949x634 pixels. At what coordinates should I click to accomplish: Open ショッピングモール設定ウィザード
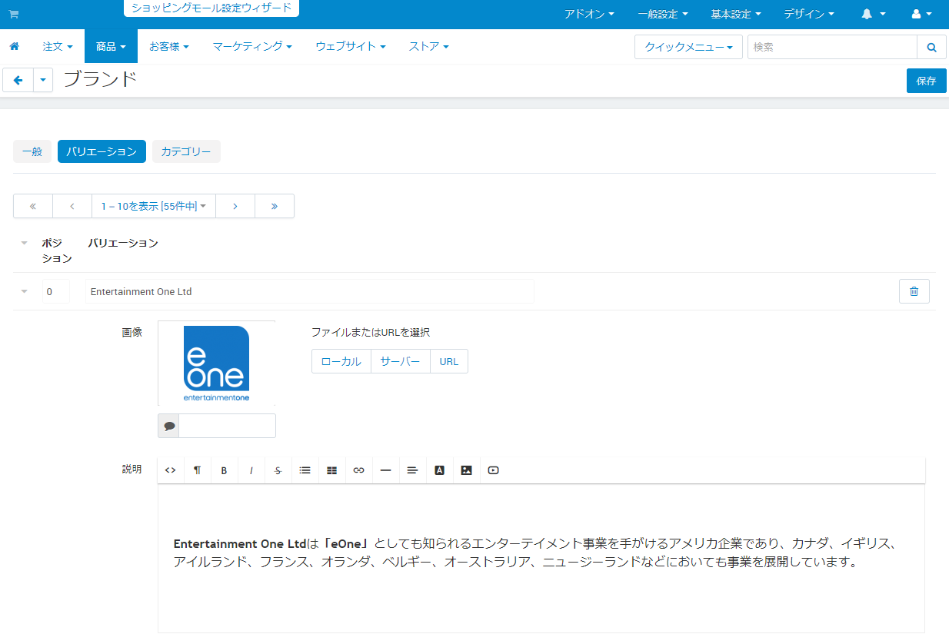211,8
